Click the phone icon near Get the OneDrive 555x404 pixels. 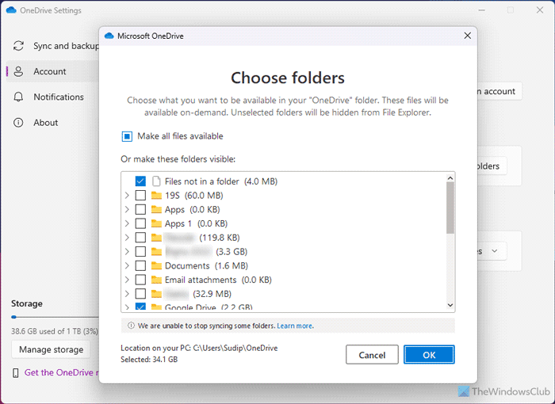pyautogui.click(x=16, y=372)
